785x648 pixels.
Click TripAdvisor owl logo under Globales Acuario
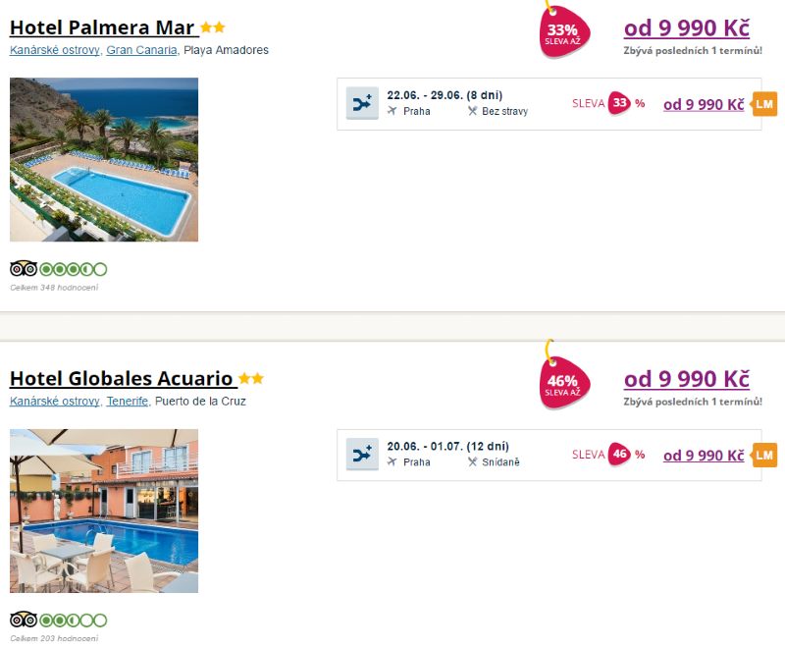tap(24, 620)
